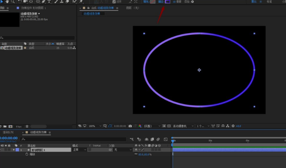Select the Pen tool
Viewport: 286px width, 168px height.
43,2
